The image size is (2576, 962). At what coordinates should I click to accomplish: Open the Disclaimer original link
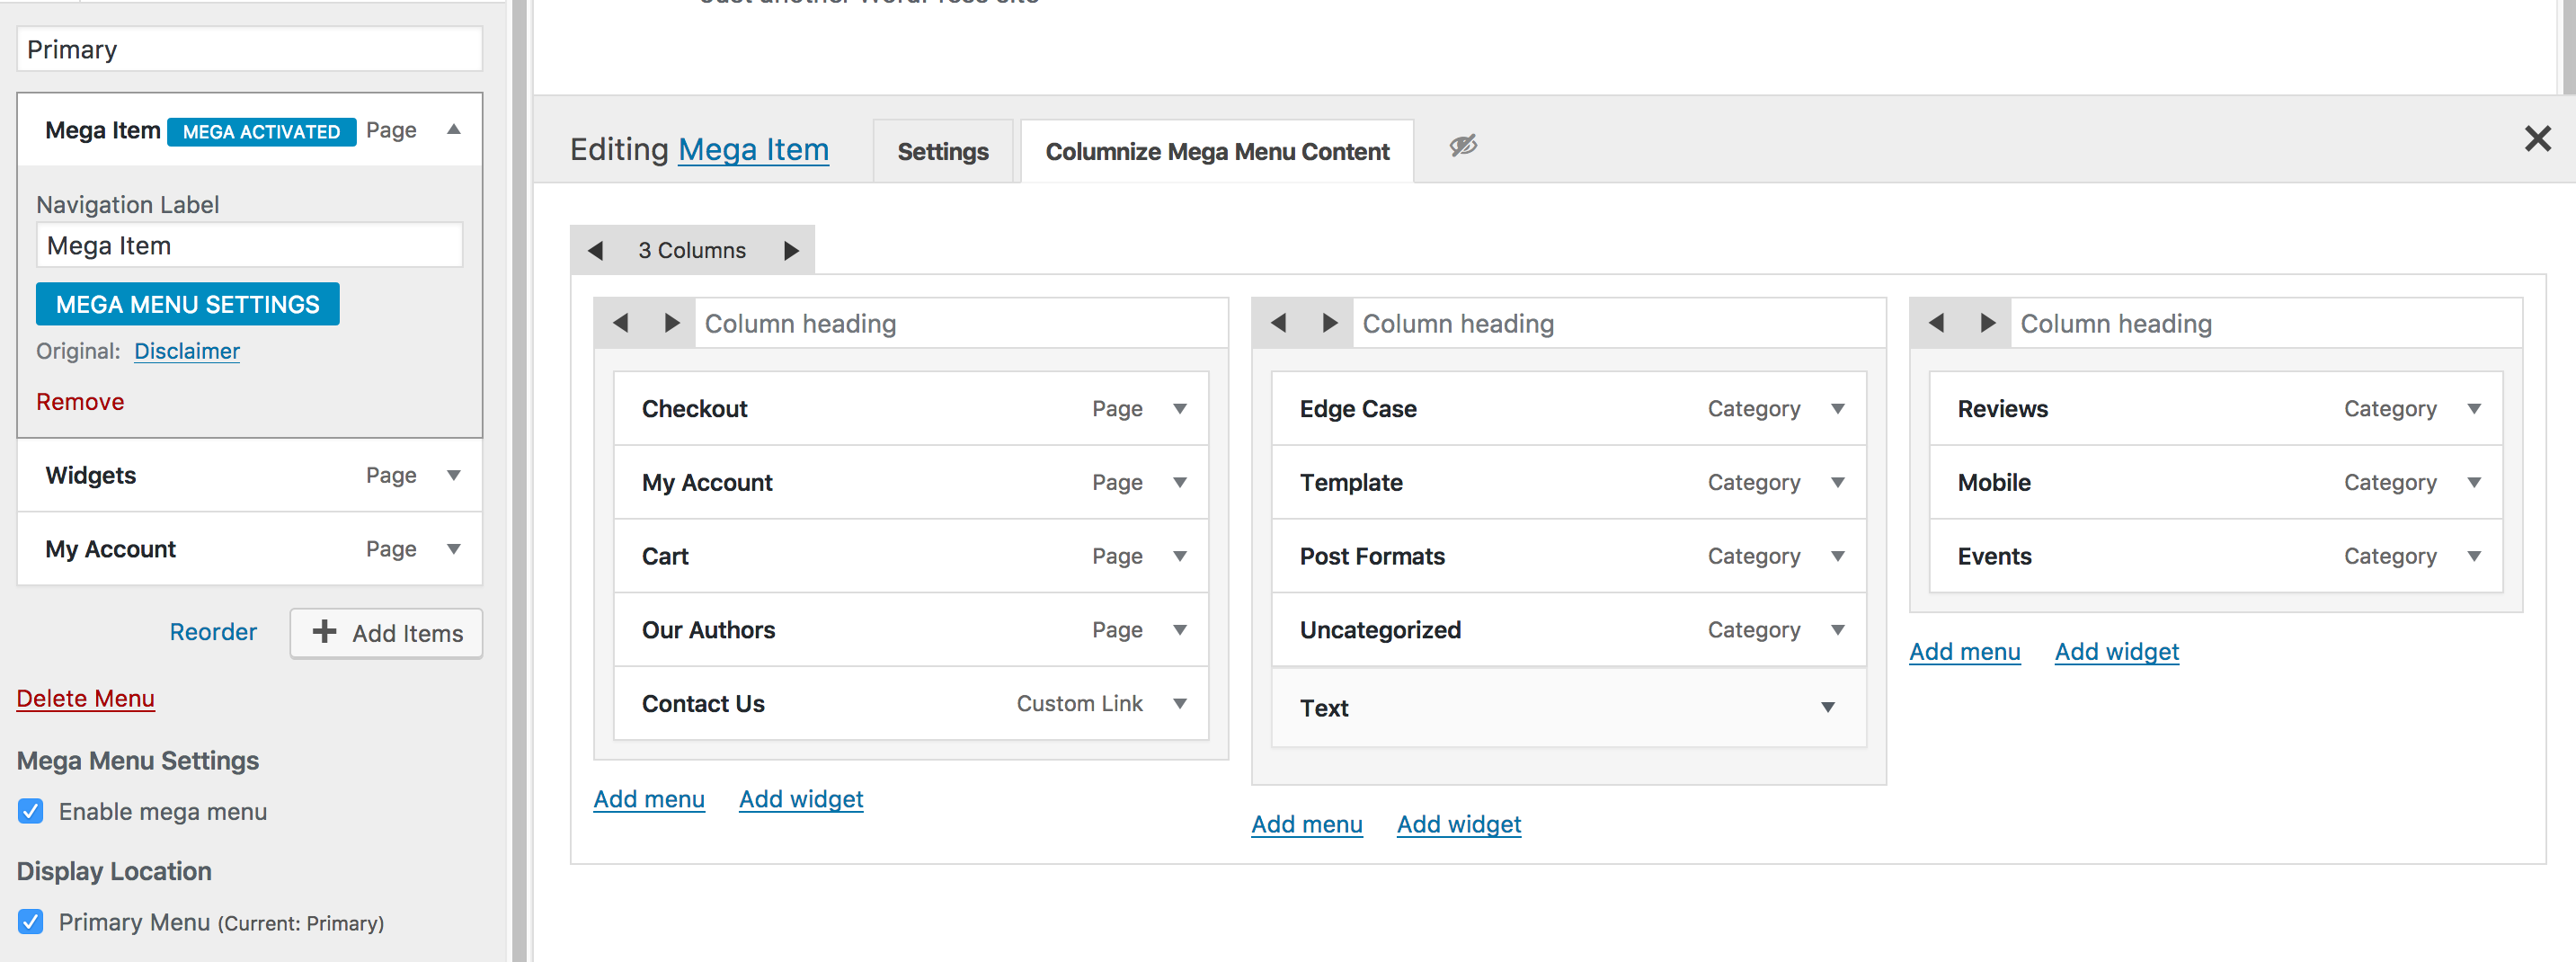187,351
